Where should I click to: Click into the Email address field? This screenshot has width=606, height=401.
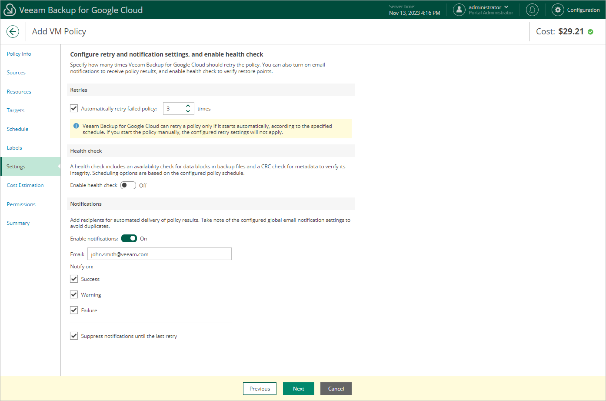[x=160, y=254]
